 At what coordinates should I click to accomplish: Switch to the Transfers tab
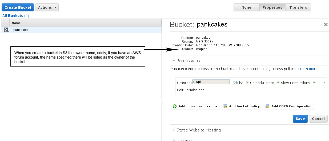pos(298,7)
